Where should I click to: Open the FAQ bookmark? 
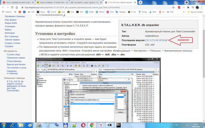[x=170, y=12]
